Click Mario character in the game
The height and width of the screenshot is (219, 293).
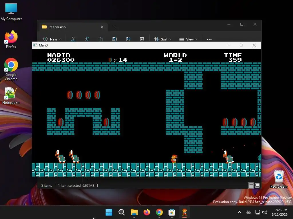(x=174, y=159)
